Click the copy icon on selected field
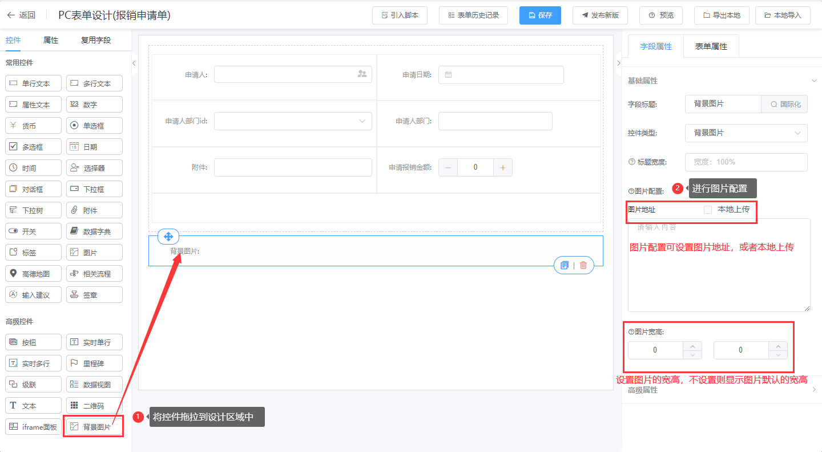Image resolution: width=822 pixels, height=452 pixels. click(x=565, y=265)
